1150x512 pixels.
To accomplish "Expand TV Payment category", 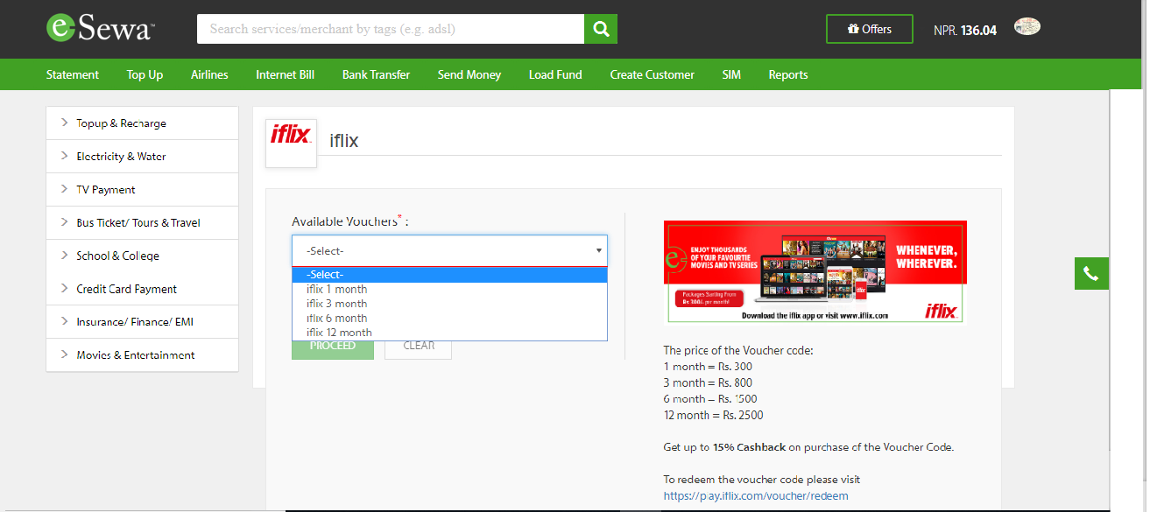I will [x=142, y=190].
